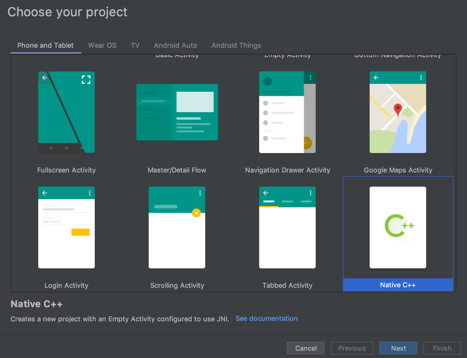Click the Cancel button

306,348
